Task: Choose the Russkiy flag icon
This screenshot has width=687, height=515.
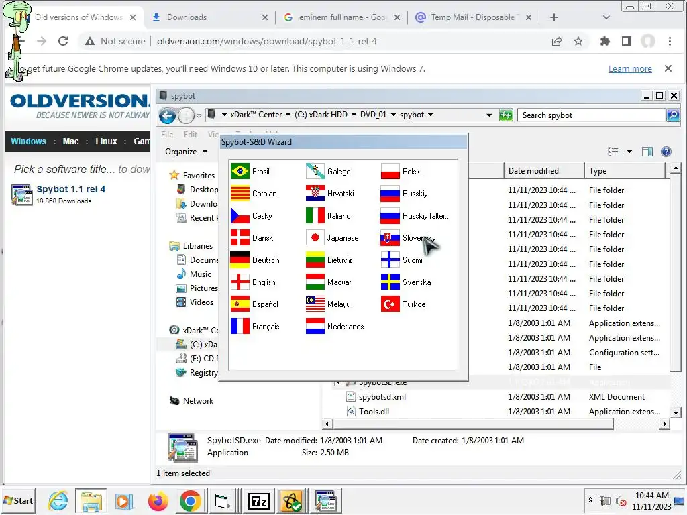Action: [x=390, y=193]
